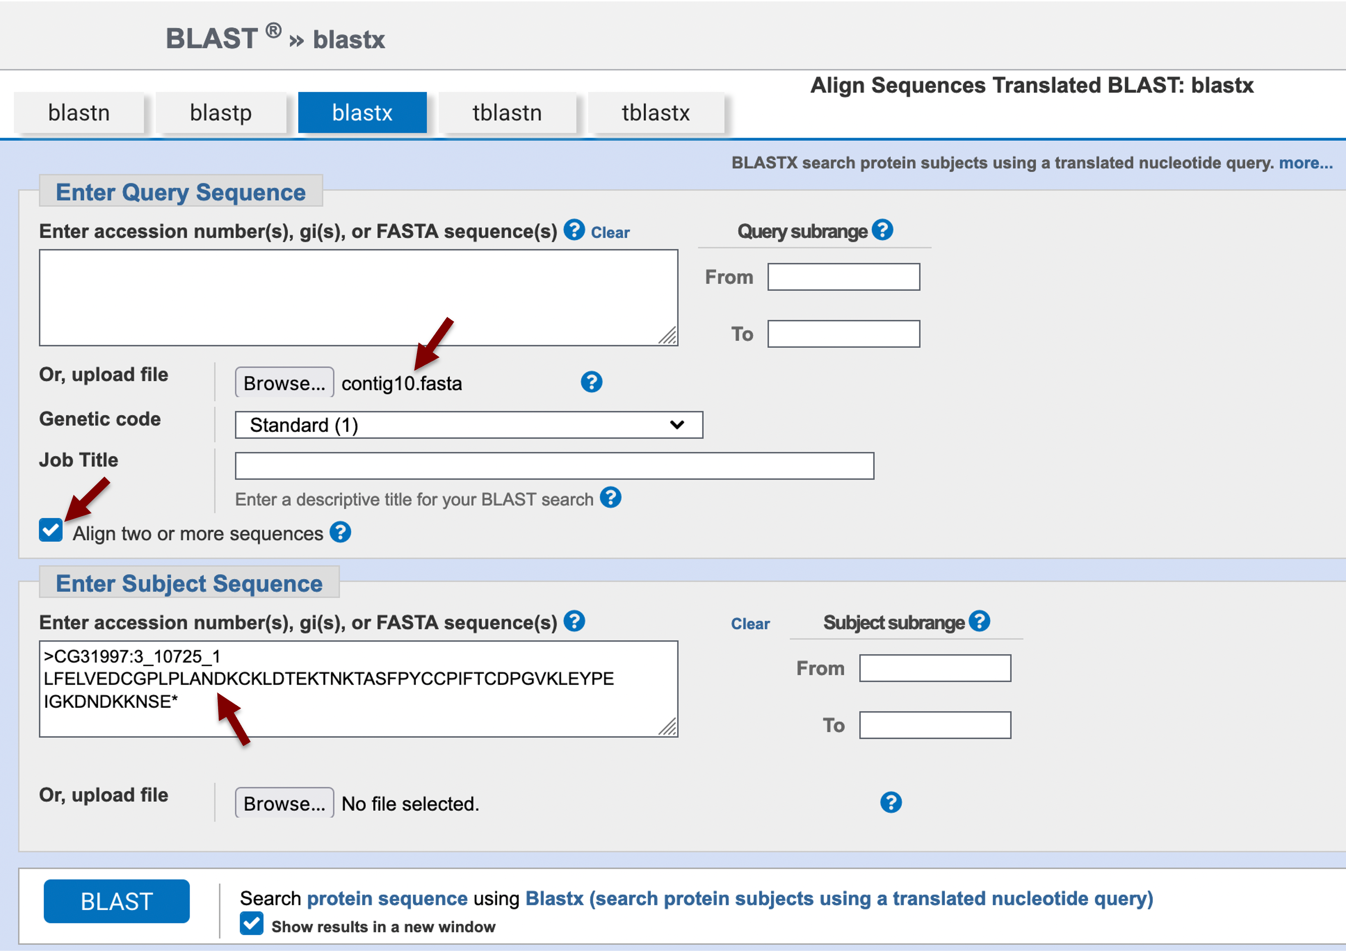Click the contig10.fasta file name
Viewport: 1346px width, 951px height.
(402, 384)
